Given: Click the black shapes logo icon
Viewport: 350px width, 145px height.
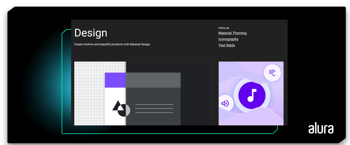Looking at the screenshot, I should pyautogui.click(x=121, y=108).
